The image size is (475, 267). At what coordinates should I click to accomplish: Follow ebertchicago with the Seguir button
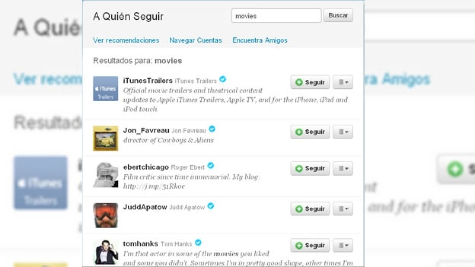click(x=310, y=169)
